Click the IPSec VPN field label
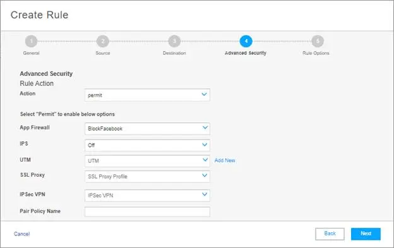The image size is (394, 248). coord(32,194)
